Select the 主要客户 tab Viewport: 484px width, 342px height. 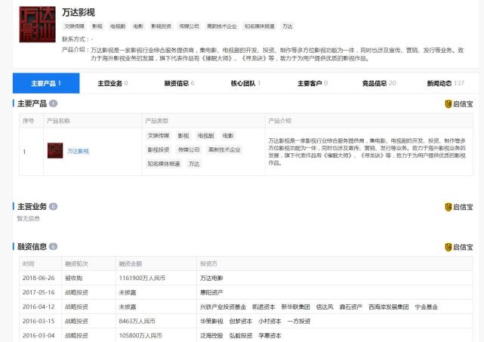click(313, 83)
